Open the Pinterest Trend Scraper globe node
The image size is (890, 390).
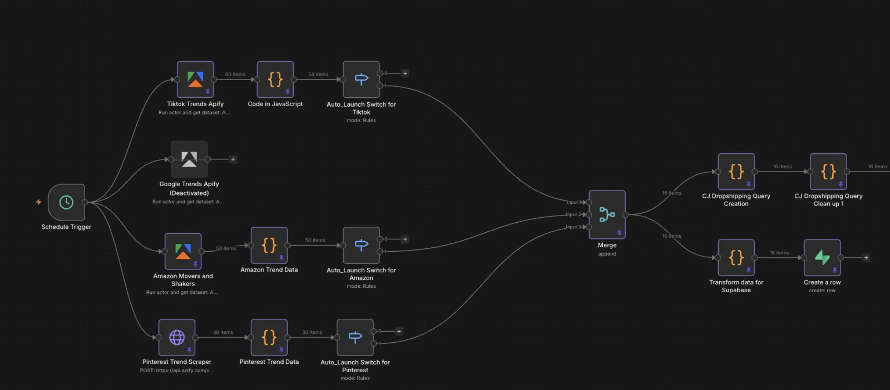[x=177, y=337]
